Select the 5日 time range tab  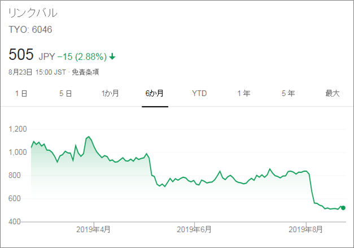point(65,93)
